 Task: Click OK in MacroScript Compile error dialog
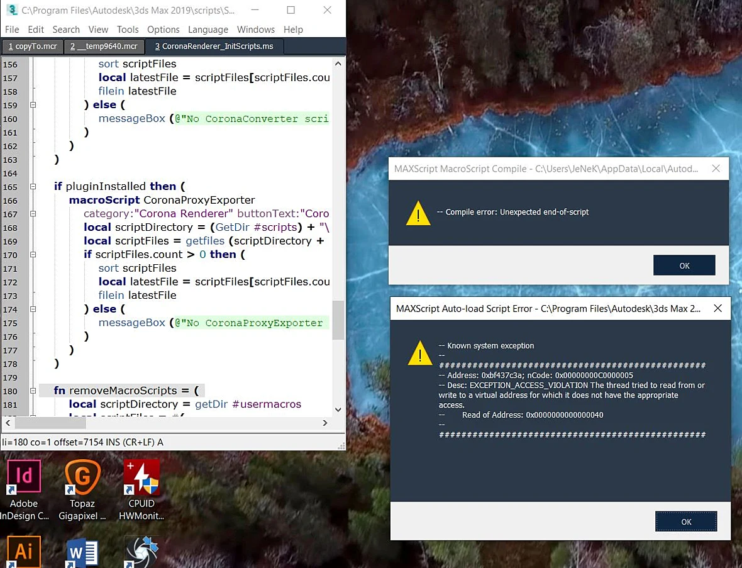pyautogui.click(x=684, y=265)
